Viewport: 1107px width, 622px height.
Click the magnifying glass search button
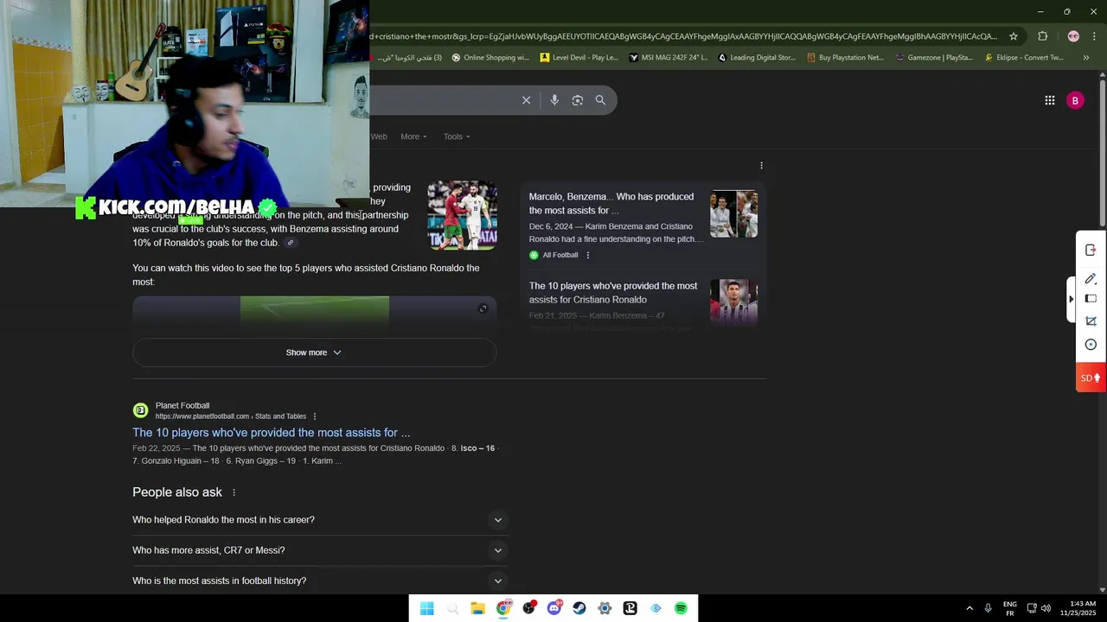tap(600, 100)
